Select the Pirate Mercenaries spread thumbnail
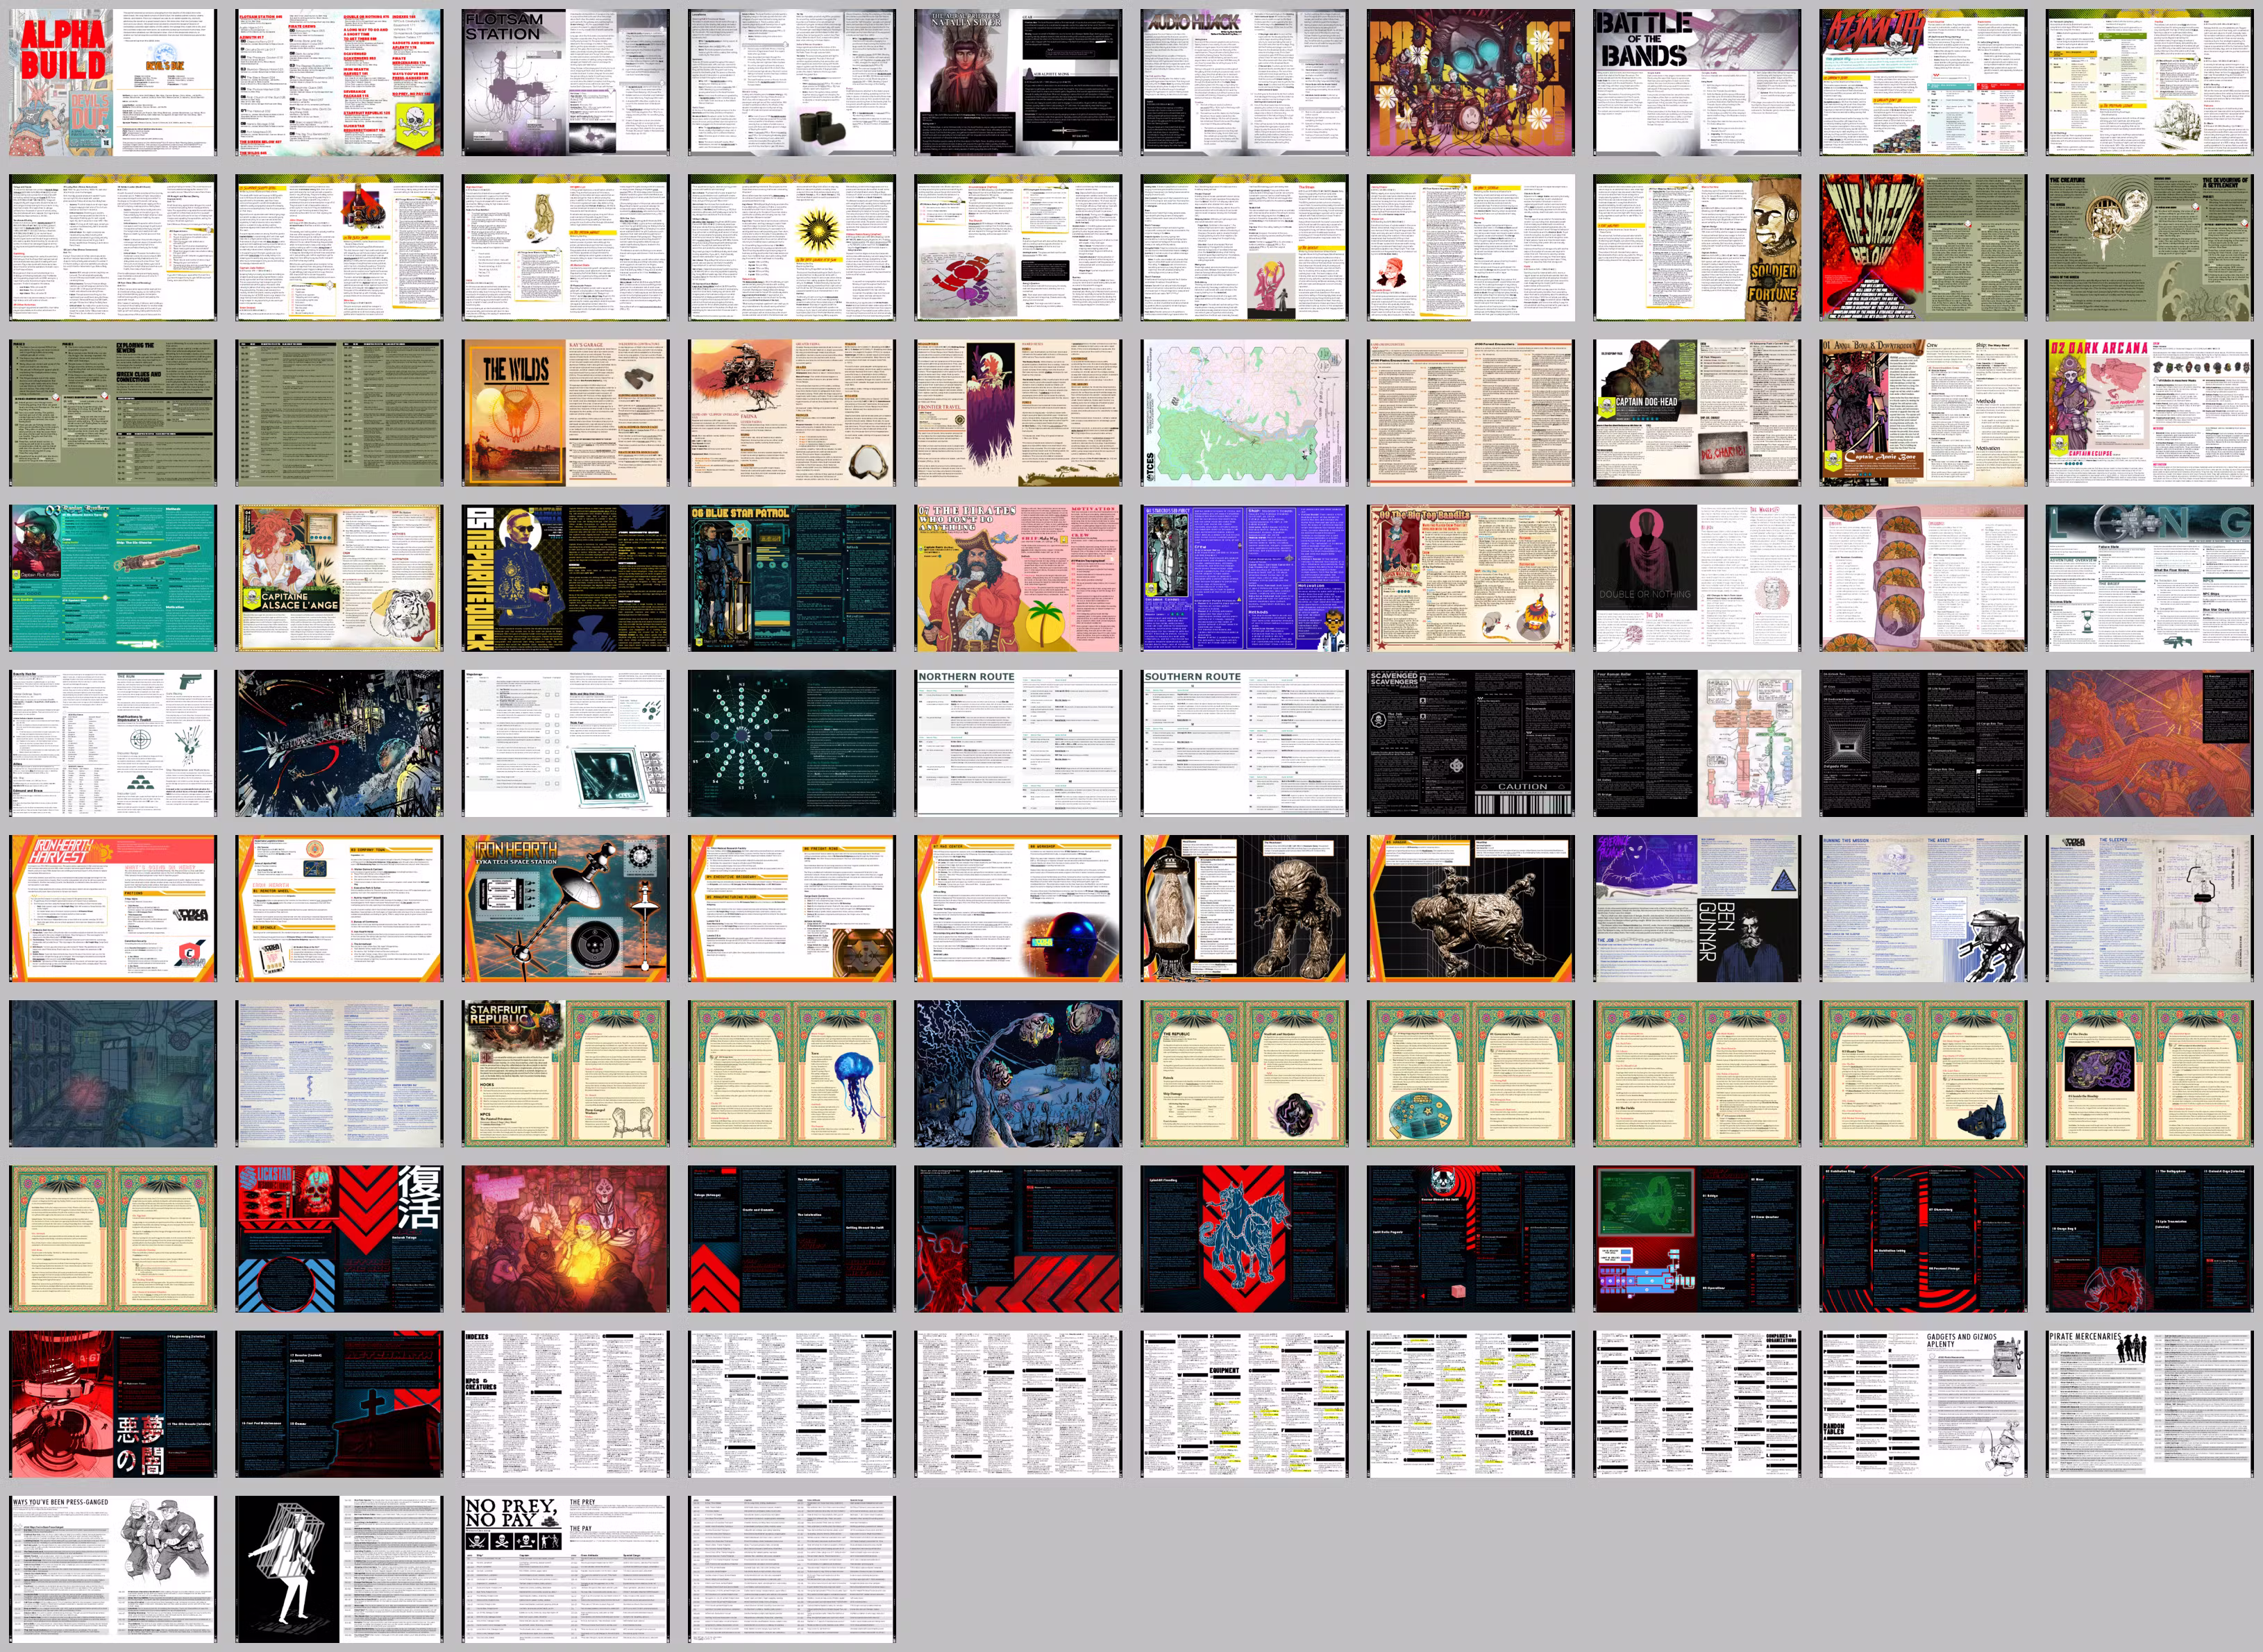Viewport: 2263px width, 1652px height. [2148, 1403]
